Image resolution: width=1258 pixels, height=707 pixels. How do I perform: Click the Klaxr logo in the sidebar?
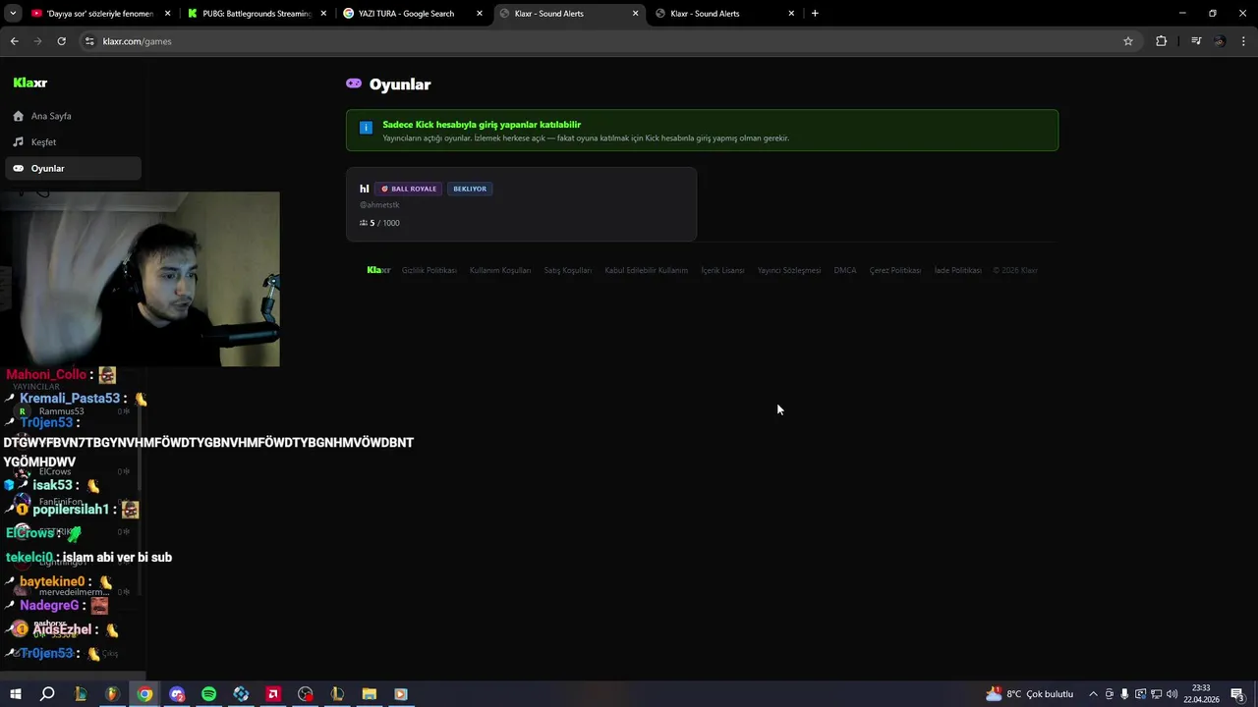[x=30, y=83]
